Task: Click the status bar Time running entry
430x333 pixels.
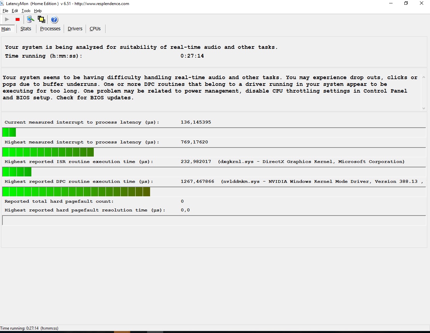Action: pos(29,328)
